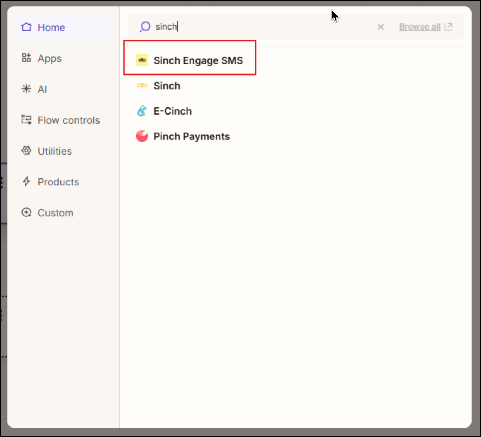This screenshot has width=481, height=437.
Task: Select the Pinch Payments result
Action: [192, 136]
